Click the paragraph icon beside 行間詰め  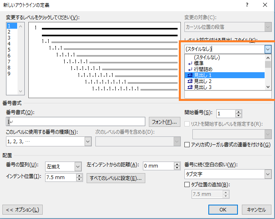[x=190, y=69]
